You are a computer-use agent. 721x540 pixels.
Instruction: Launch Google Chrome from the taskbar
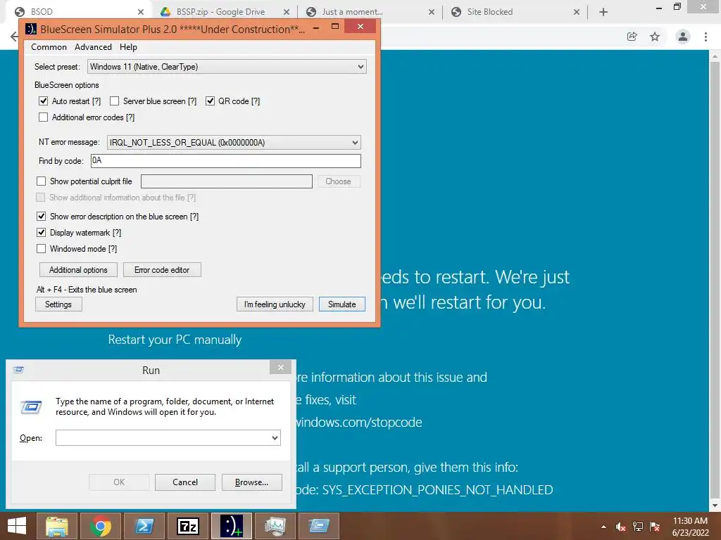101,526
